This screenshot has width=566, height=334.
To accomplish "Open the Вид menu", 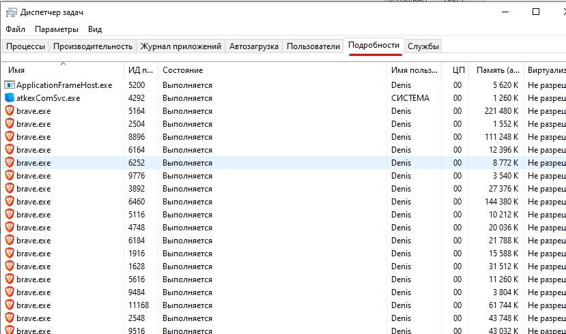I will [95, 29].
